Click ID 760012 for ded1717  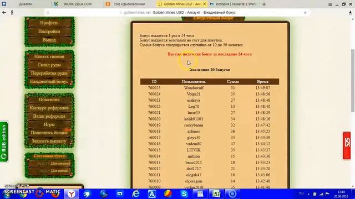(154, 169)
